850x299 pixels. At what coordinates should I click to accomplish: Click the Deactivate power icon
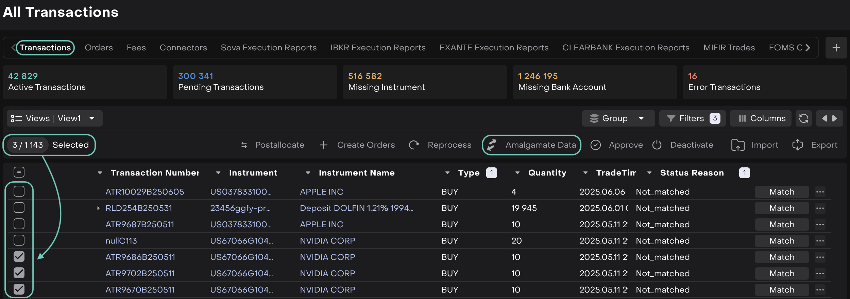657,145
